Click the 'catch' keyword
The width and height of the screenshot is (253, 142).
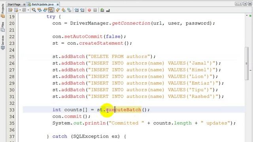[x=60, y=136]
